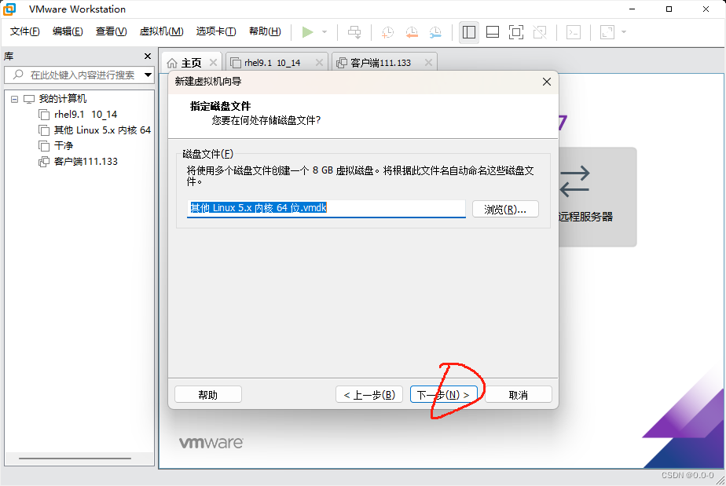
Task: Click the stretch guest display icon
Action: point(607,32)
